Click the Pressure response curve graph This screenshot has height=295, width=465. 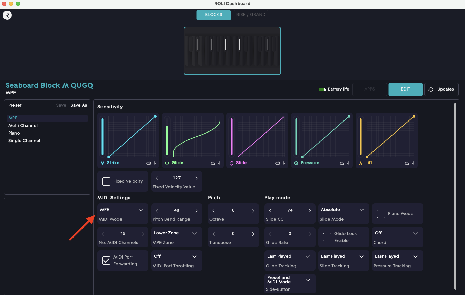point(326,137)
